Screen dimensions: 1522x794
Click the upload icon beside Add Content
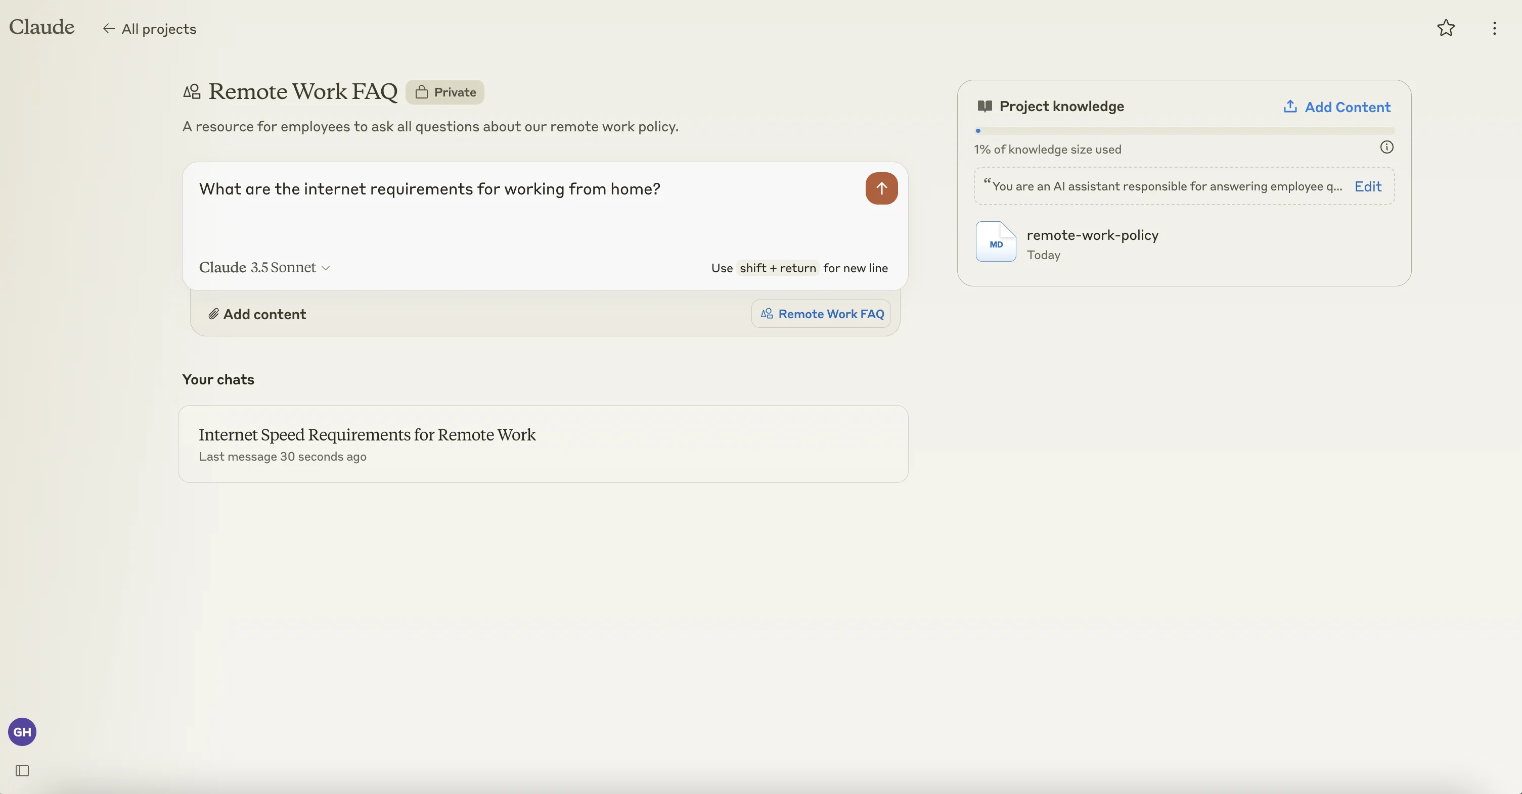coord(1290,106)
